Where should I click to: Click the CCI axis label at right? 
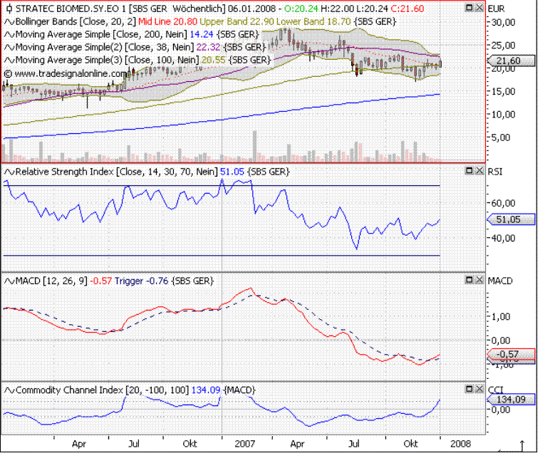click(496, 390)
